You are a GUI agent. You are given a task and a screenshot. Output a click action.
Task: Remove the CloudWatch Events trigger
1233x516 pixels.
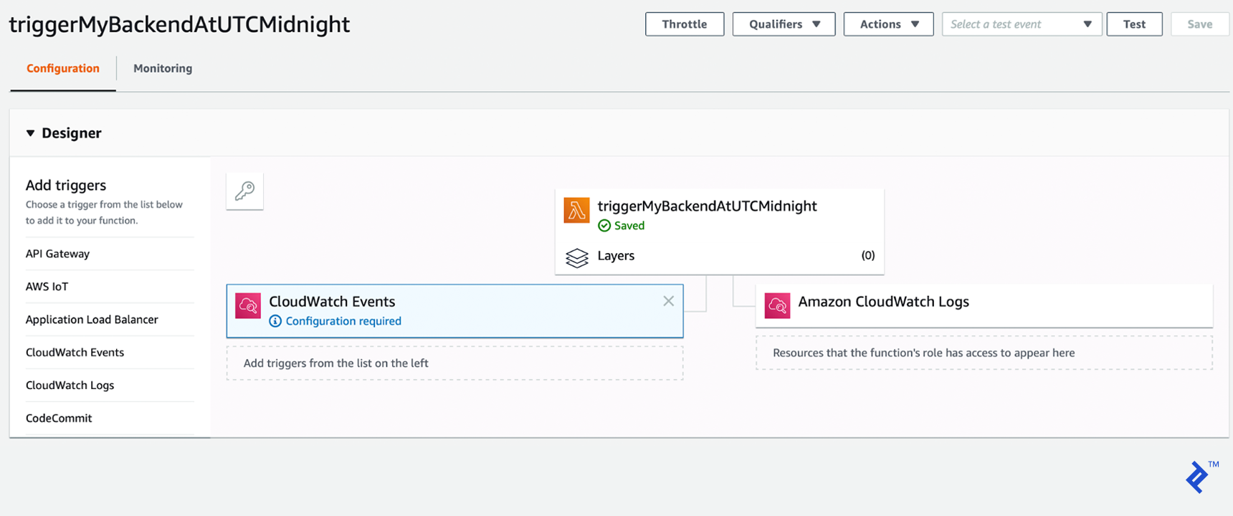click(668, 301)
